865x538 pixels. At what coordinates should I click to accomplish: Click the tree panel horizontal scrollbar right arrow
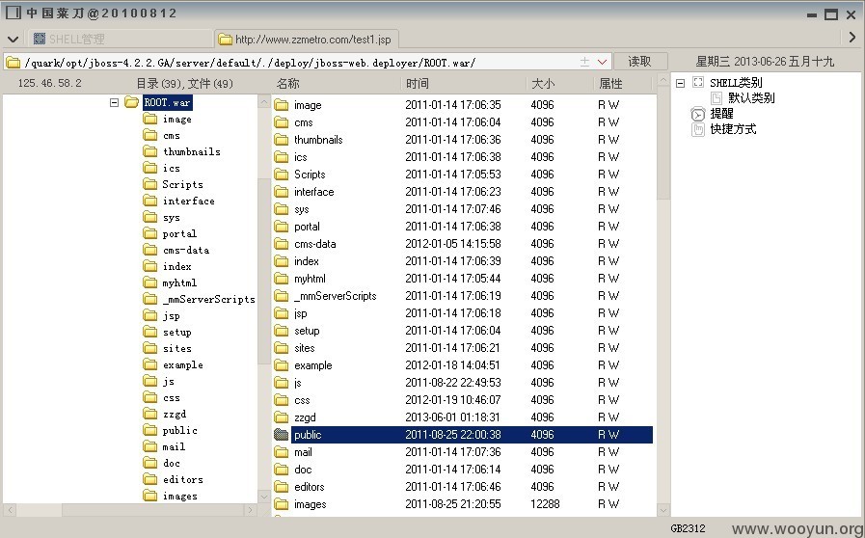(x=251, y=510)
